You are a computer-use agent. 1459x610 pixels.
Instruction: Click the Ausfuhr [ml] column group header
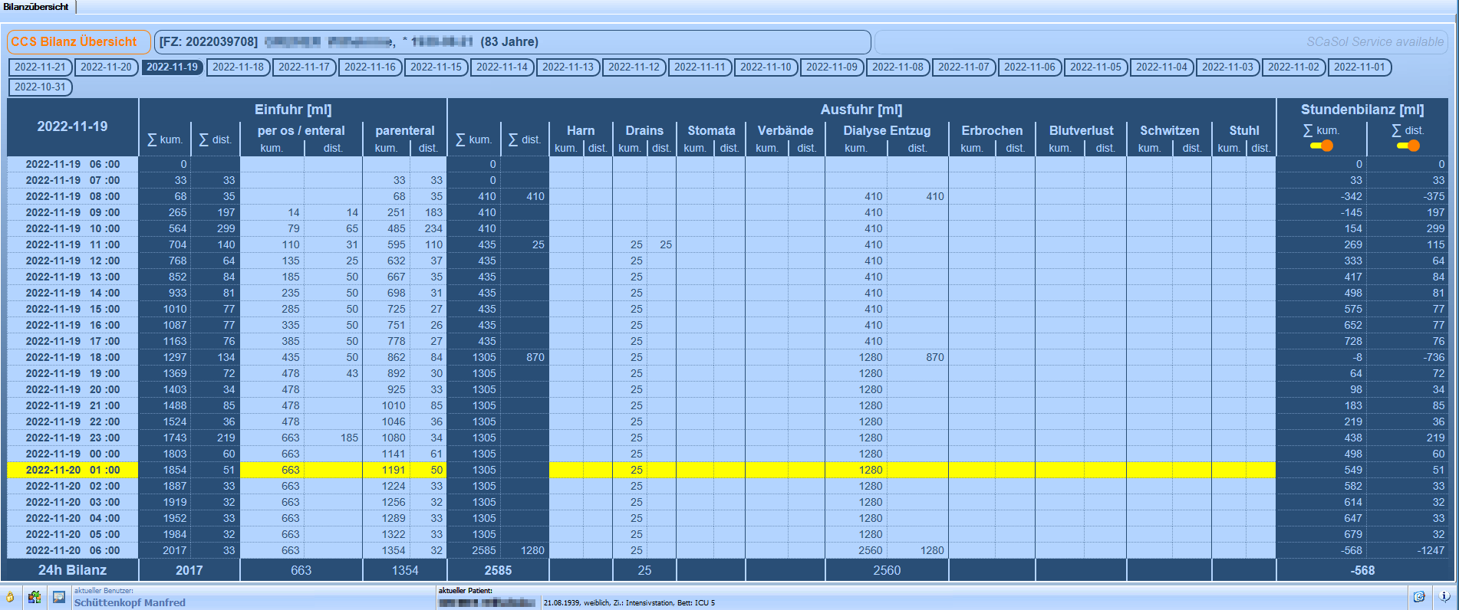(x=861, y=110)
